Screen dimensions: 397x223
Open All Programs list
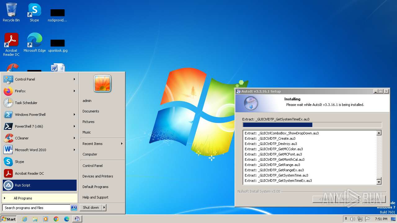point(40,198)
